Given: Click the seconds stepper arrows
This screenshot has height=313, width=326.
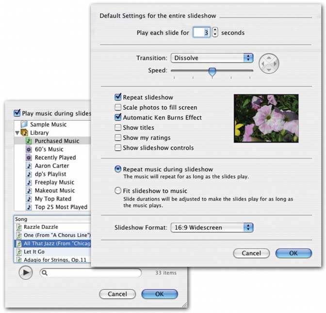Looking at the screenshot, I should pos(215,32).
